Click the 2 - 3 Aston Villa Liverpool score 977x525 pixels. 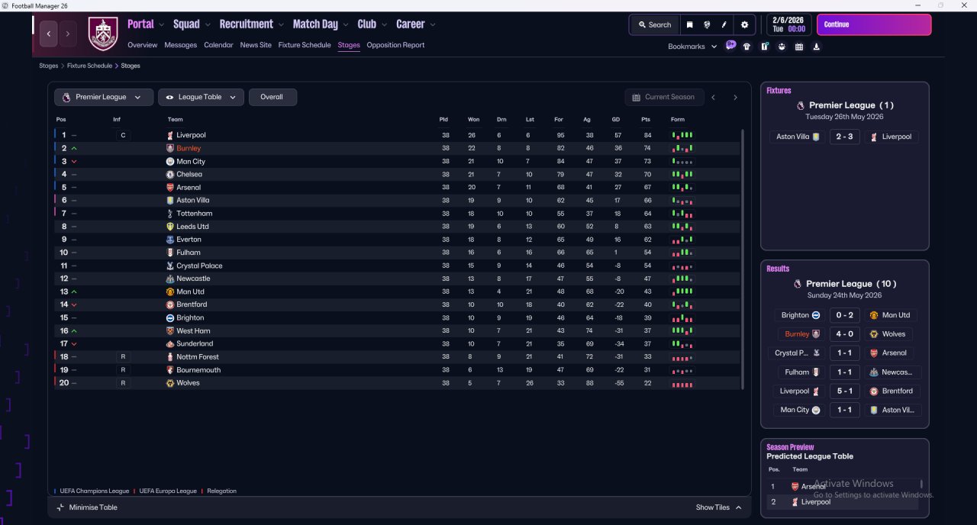[x=845, y=137]
